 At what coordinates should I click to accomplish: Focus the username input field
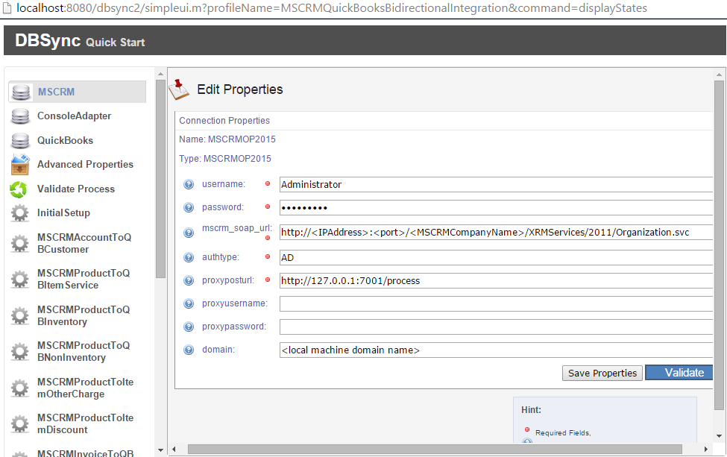pos(495,184)
